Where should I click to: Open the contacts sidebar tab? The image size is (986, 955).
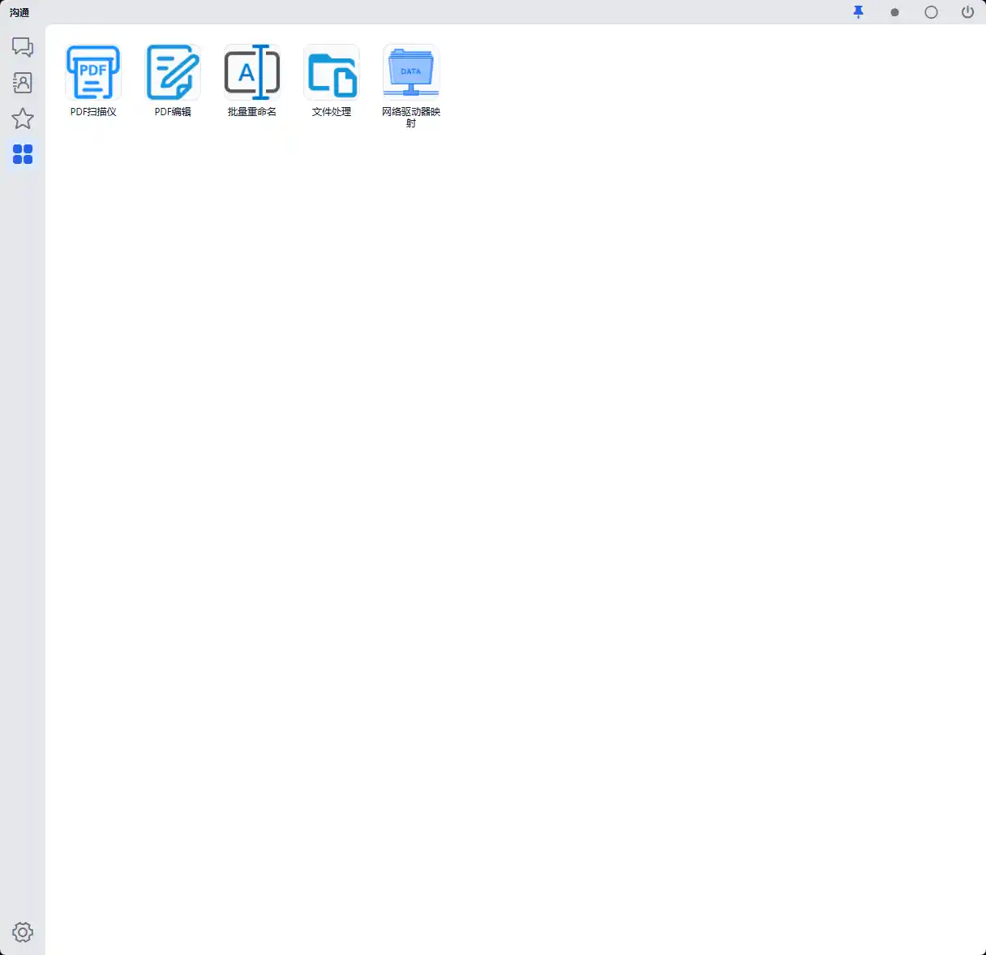[23, 83]
